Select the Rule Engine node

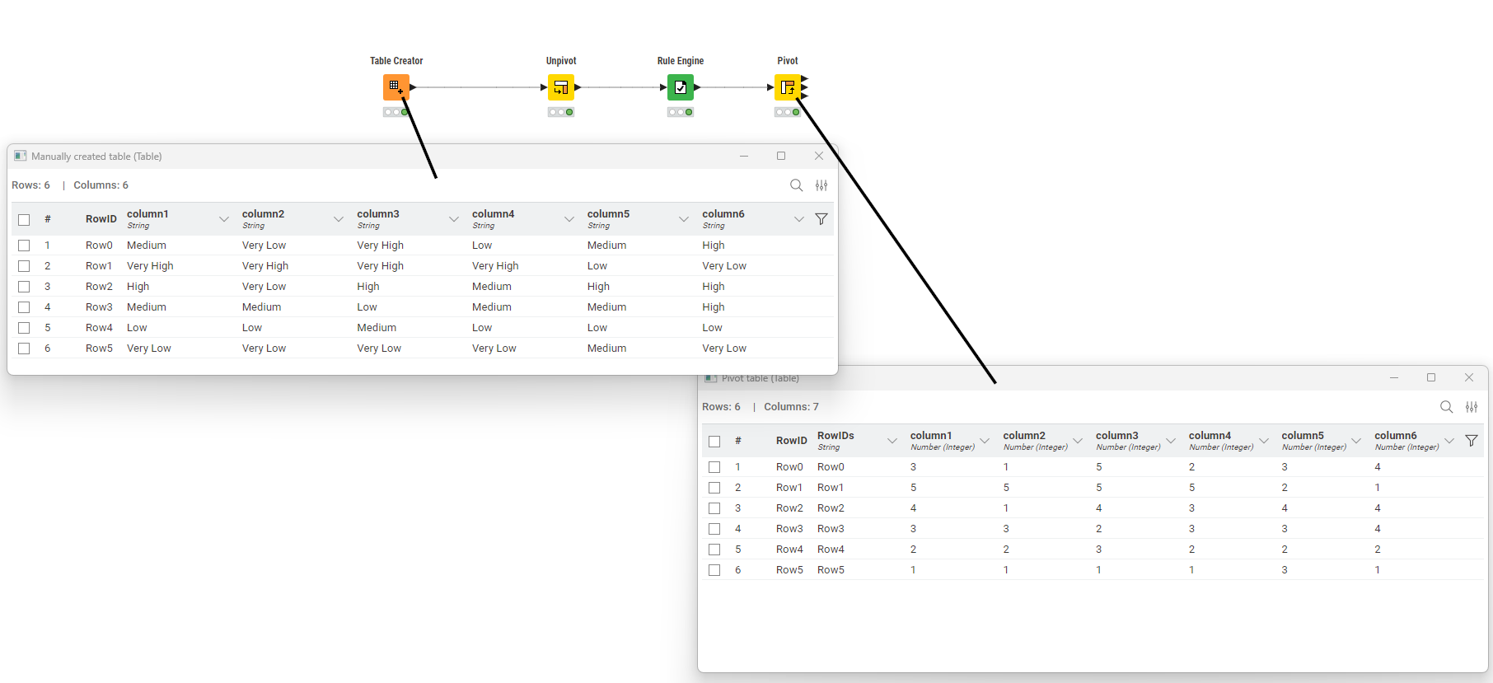[x=681, y=87]
